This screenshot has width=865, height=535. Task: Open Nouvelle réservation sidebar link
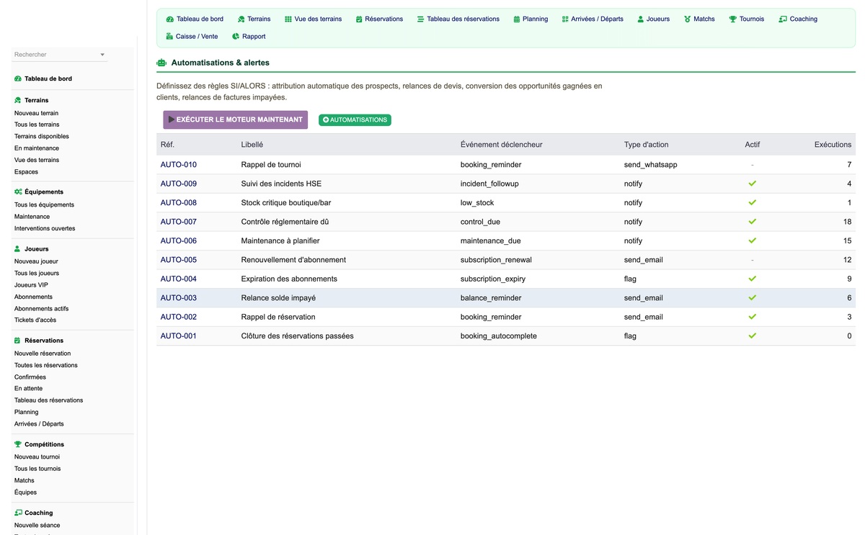coord(43,354)
